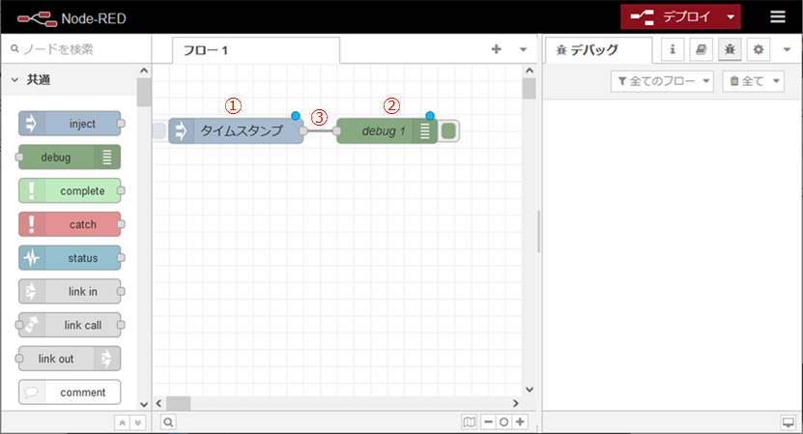Collapse the 共通 palette category
Image resolution: width=803 pixels, height=434 pixels.
pyautogui.click(x=15, y=81)
